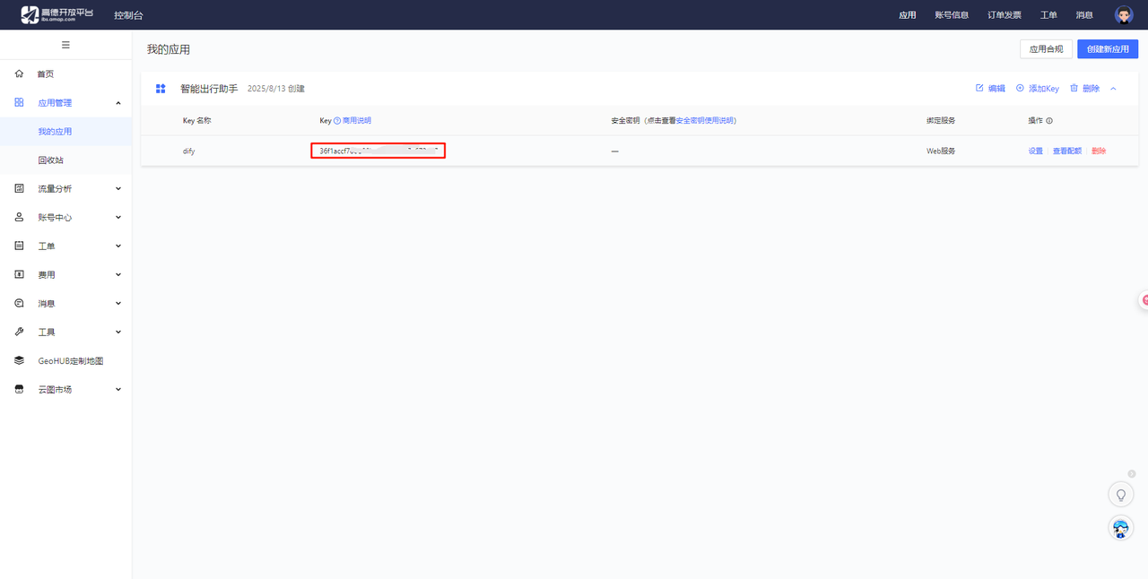Click the user avatar in the top bar
This screenshot has width=1148, height=579.
pos(1123,14)
